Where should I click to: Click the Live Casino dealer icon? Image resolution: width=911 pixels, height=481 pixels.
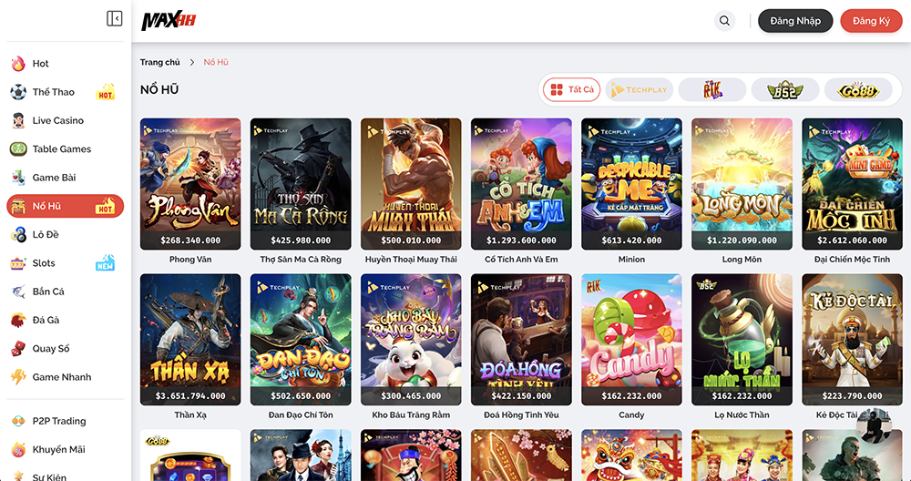click(18, 120)
